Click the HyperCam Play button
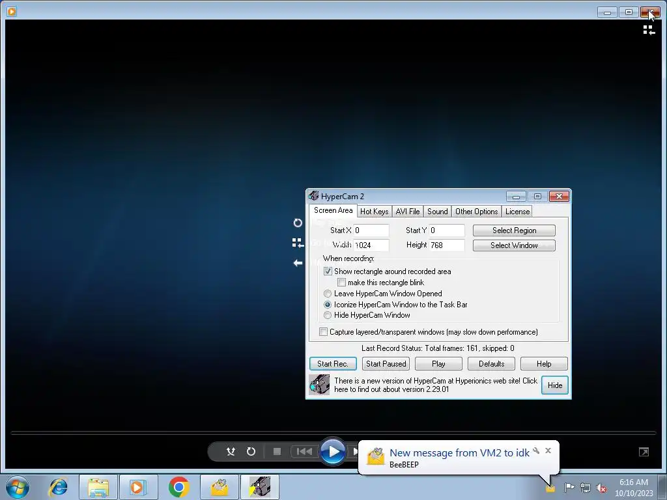667x500 pixels. [x=438, y=364]
